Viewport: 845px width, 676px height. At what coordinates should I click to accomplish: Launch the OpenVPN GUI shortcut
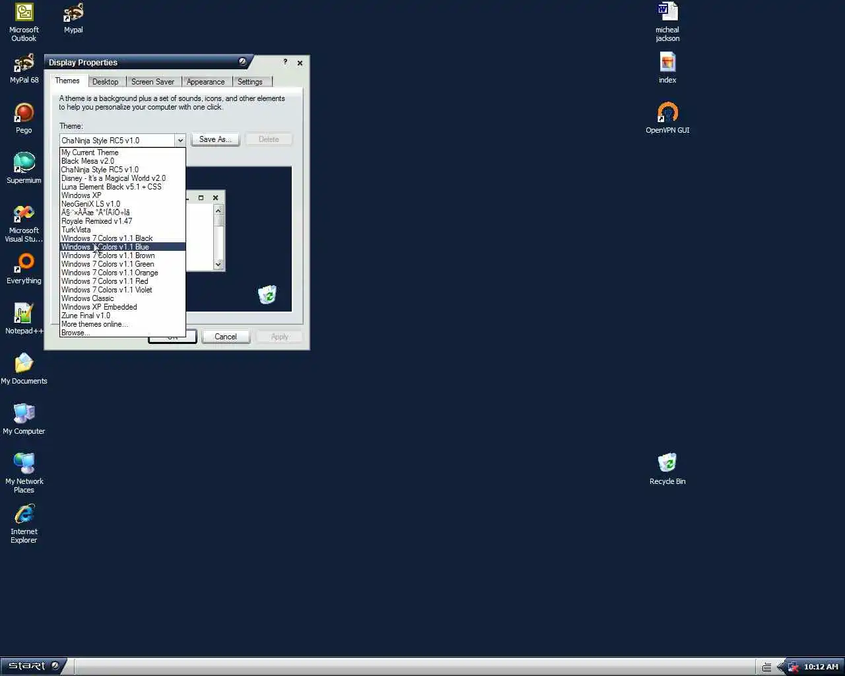[x=667, y=119]
